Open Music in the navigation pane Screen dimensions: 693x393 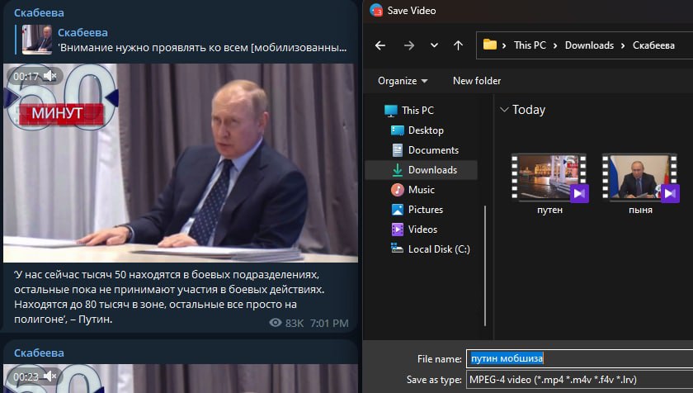tap(422, 190)
